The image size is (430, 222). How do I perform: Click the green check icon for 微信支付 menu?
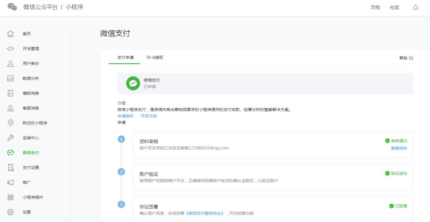(x=10, y=153)
